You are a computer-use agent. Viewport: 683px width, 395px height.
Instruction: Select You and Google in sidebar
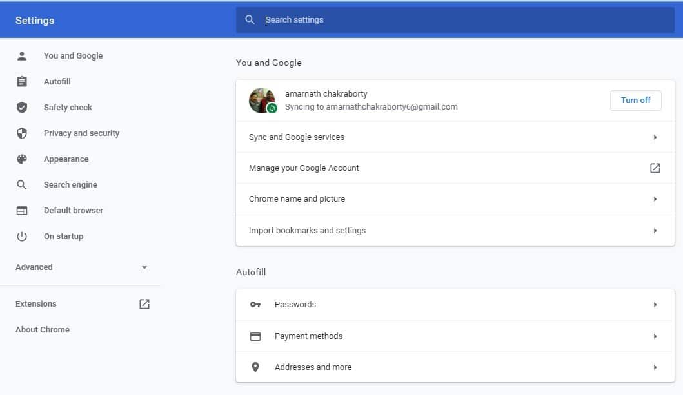tap(73, 55)
